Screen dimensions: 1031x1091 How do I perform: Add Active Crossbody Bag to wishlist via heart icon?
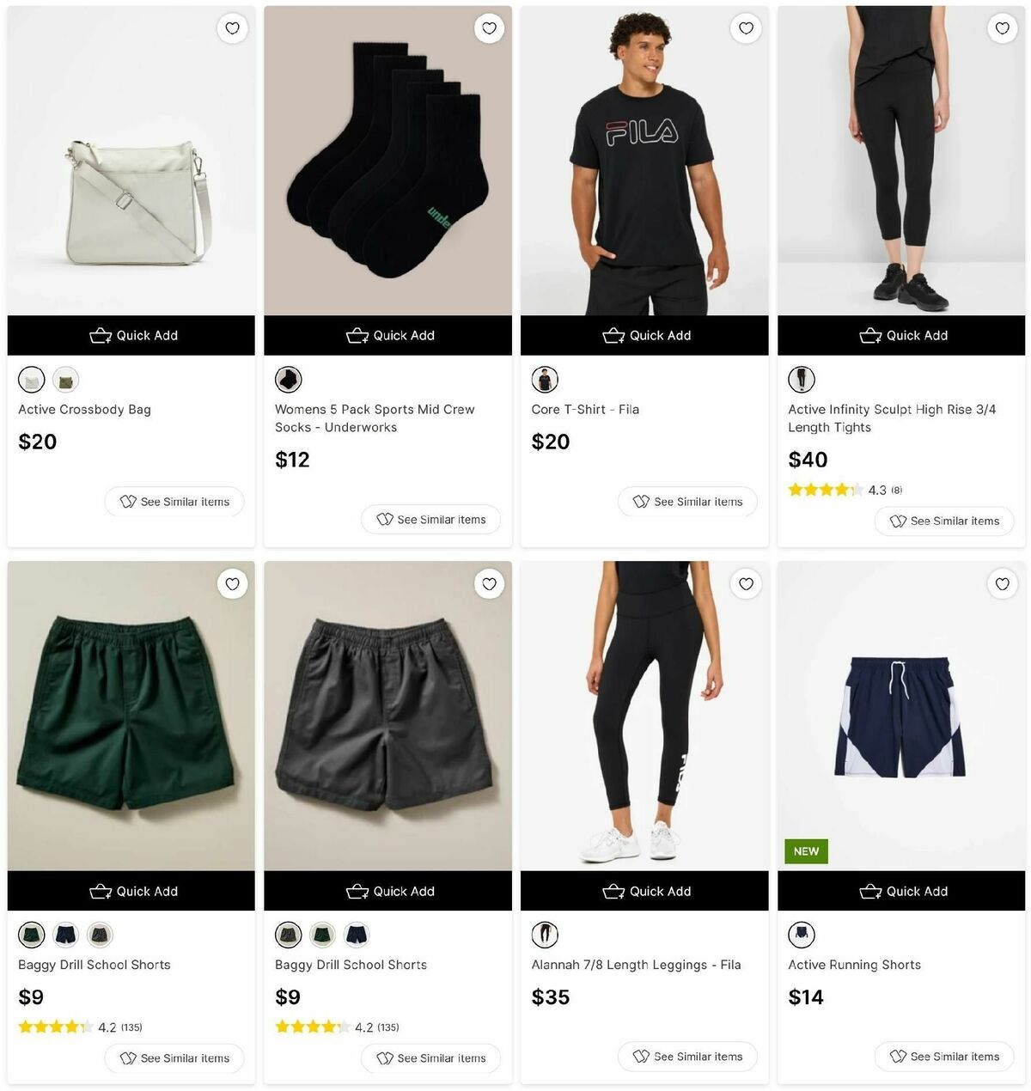232,28
